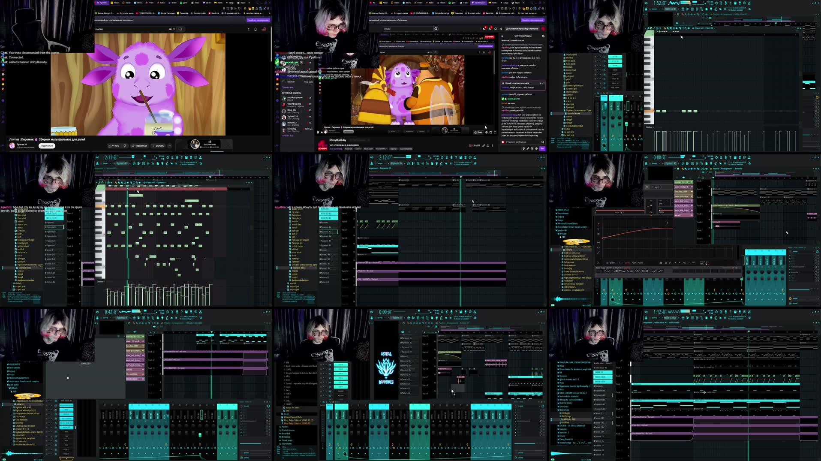
Task: Click Поделиться under the Лунтик video
Action: pyautogui.click(x=139, y=146)
